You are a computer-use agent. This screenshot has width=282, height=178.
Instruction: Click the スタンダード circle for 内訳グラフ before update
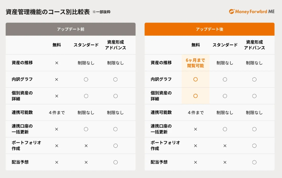click(86, 79)
